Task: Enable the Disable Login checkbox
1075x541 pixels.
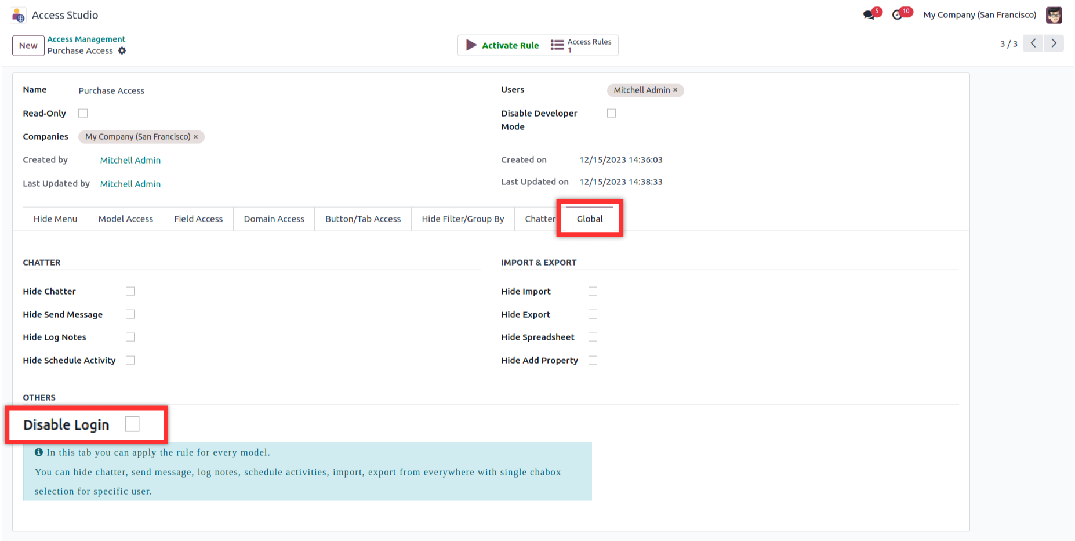Action: tap(132, 424)
